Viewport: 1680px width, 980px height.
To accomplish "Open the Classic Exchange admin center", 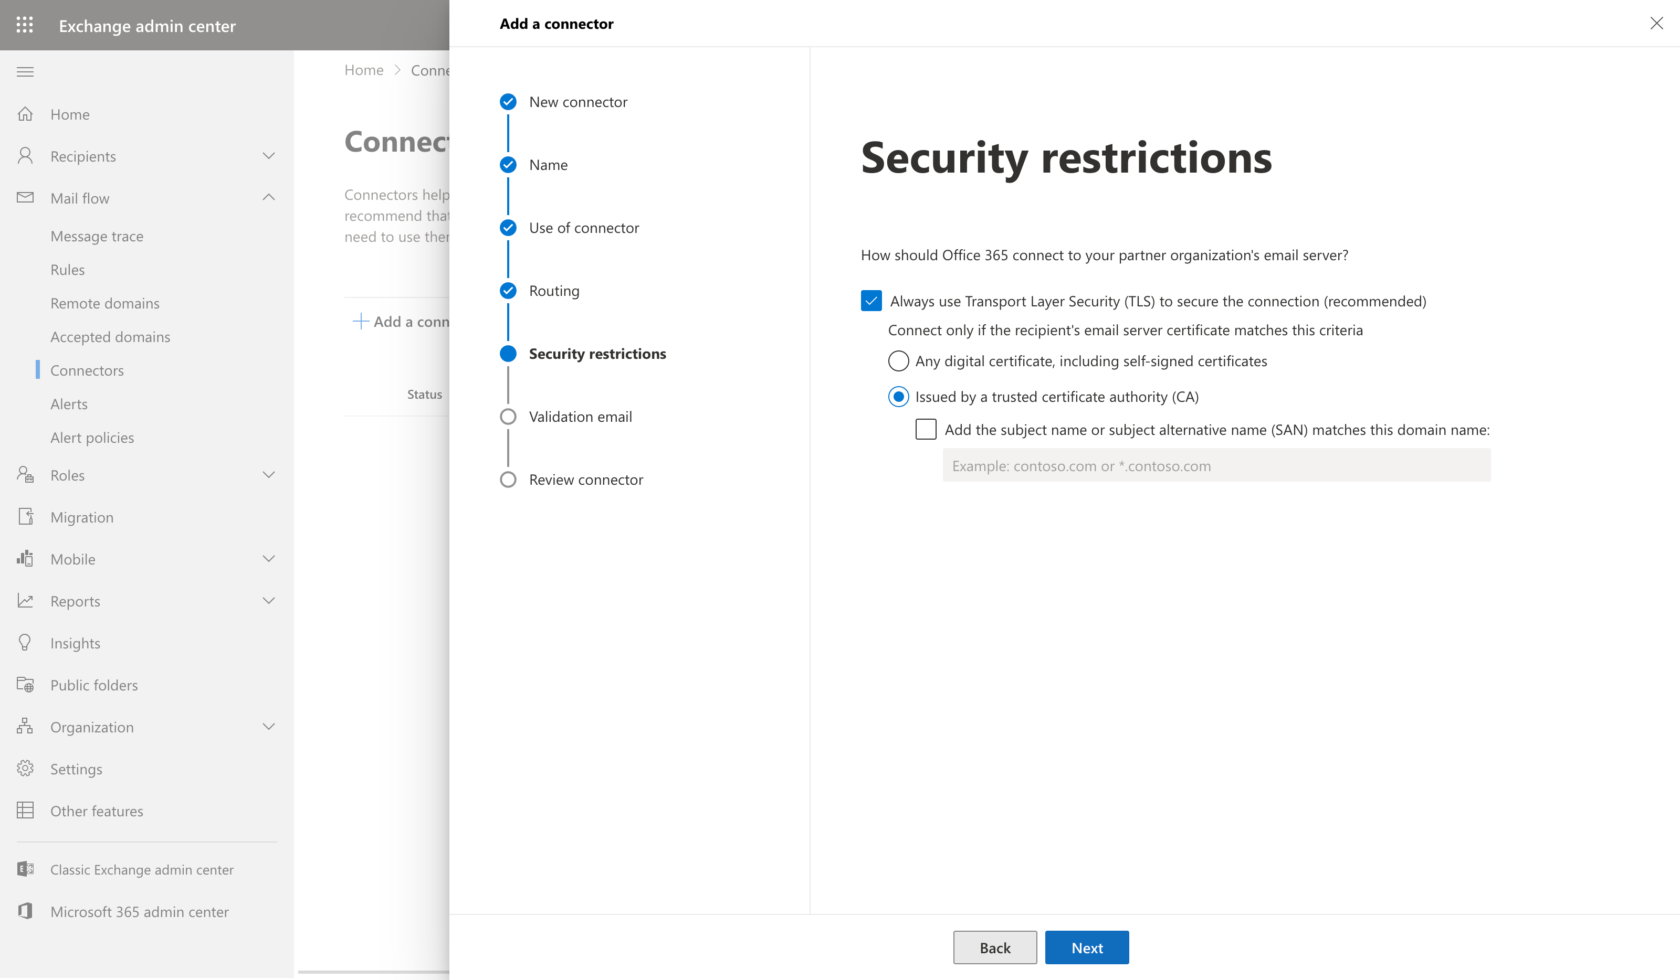I will 141,869.
